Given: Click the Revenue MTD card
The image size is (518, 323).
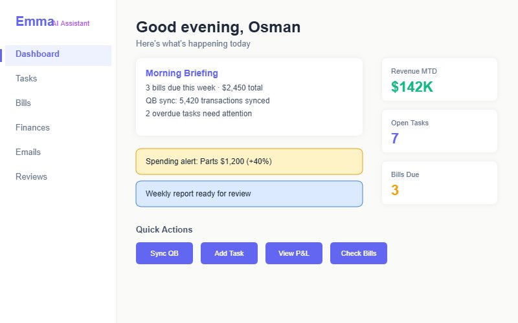Looking at the screenshot, I should (440, 79).
